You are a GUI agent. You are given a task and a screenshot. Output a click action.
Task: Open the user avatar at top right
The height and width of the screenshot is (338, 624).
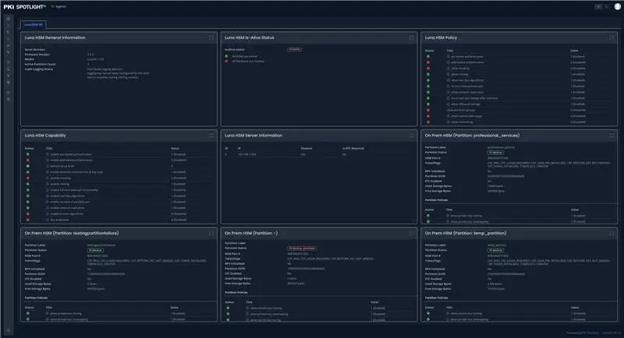617,6
